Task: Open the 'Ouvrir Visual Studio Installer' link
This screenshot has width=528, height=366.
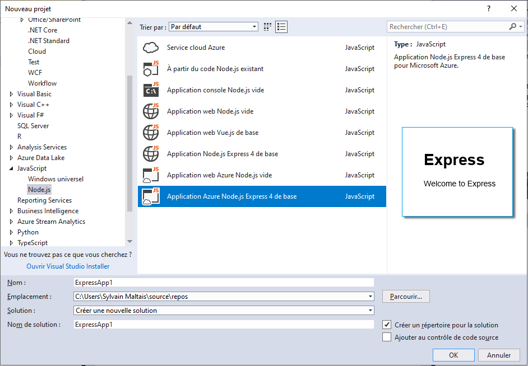Action: [68, 266]
